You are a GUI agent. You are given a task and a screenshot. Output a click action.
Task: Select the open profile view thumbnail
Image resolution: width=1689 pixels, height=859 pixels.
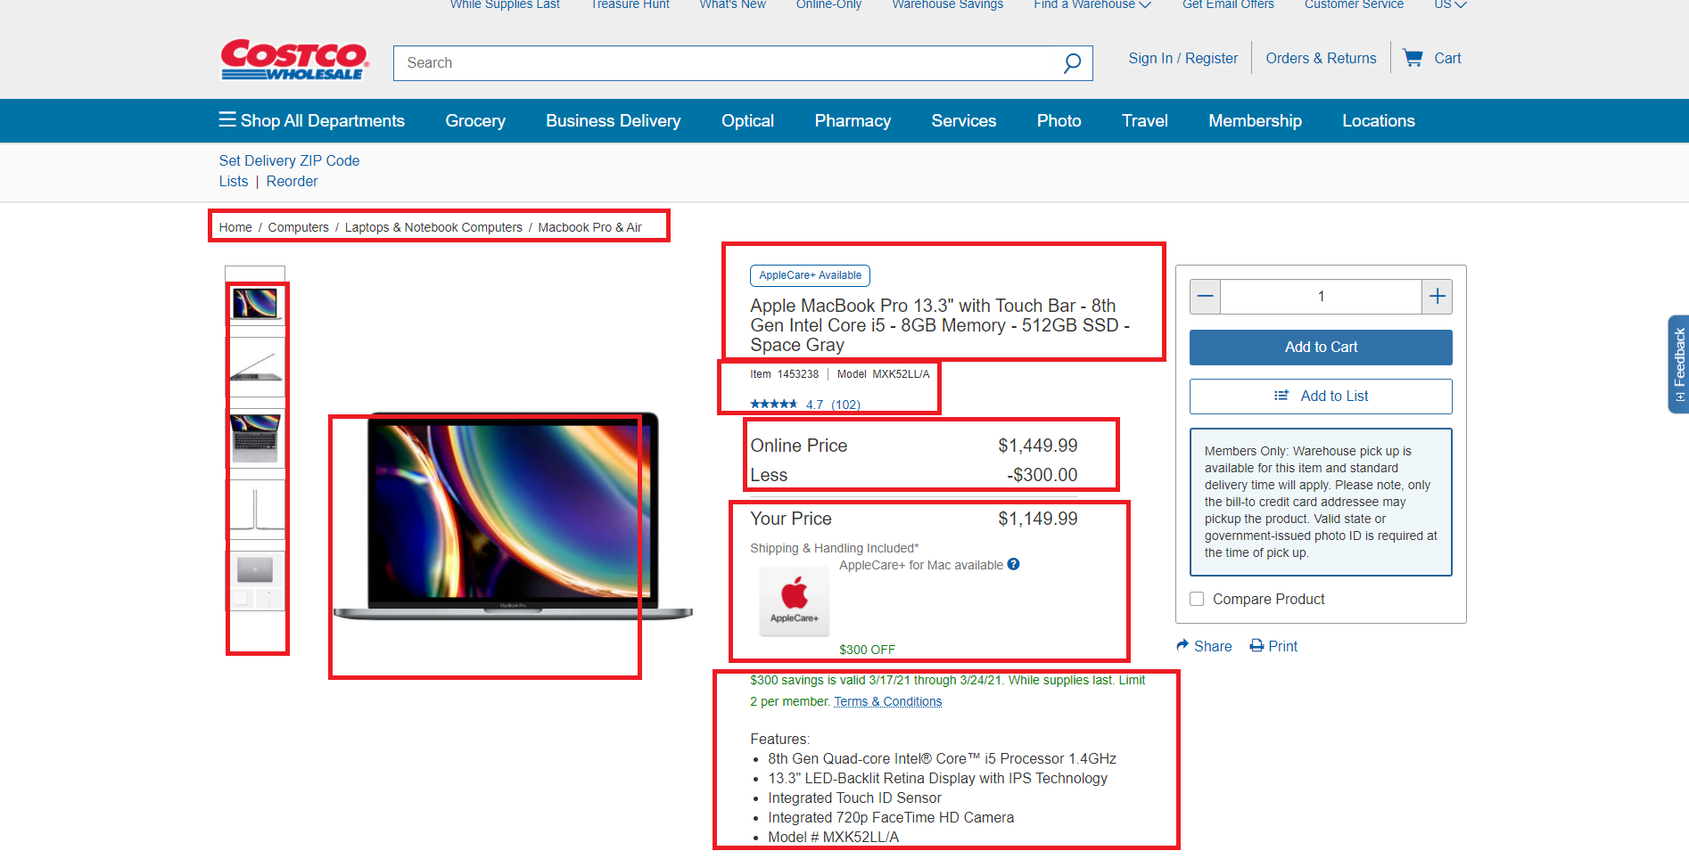[255, 509]
